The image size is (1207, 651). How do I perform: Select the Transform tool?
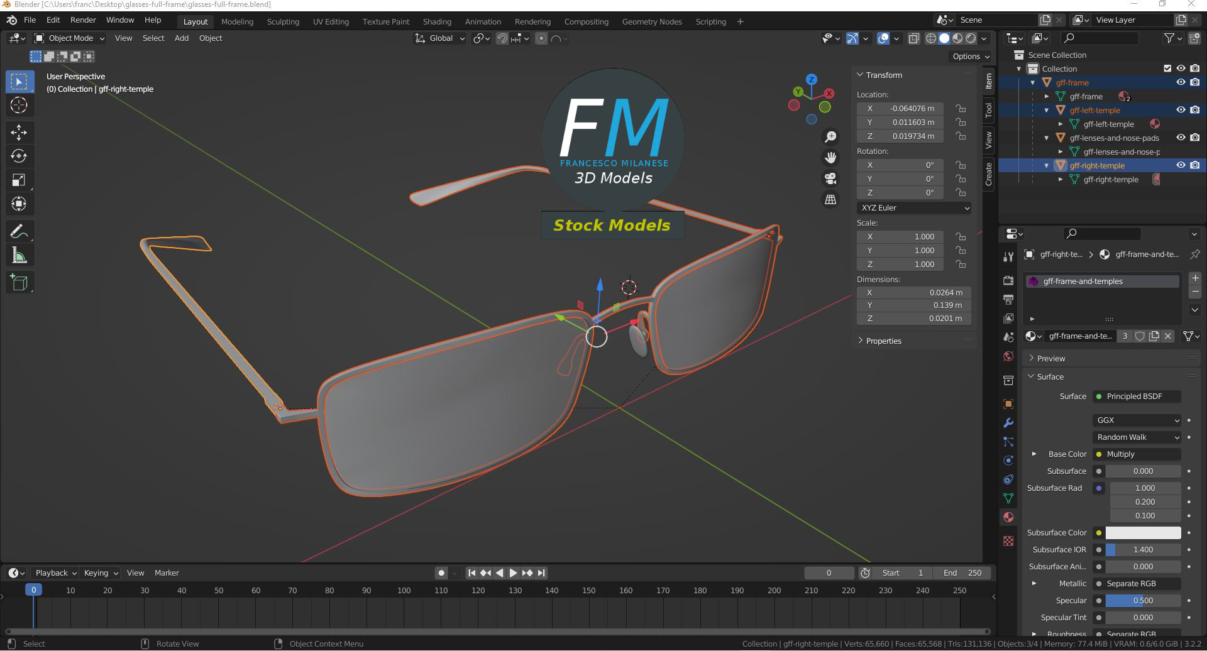click(19, 204)
